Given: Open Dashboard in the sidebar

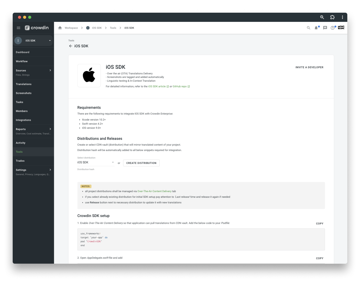Looking at the screenshot, I should pyautogui.click(x=33, y=52).
